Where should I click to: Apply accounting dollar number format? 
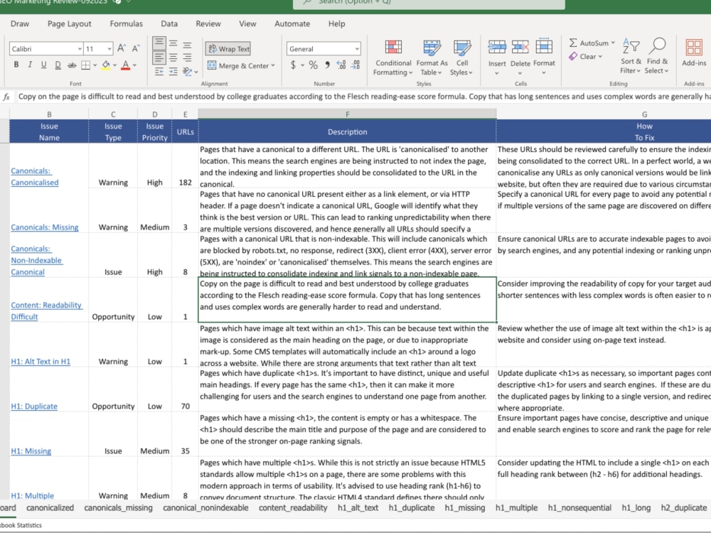point(294,65)
